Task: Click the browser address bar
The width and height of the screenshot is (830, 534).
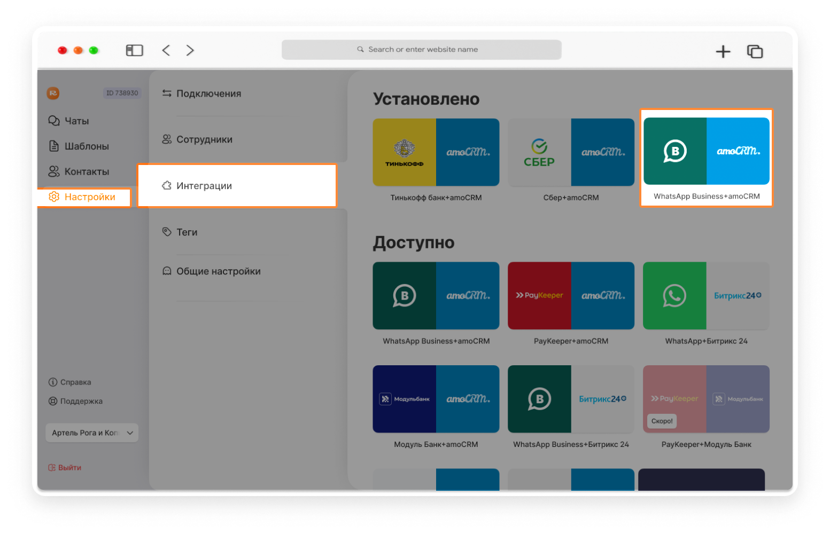Action: (422, 50)
